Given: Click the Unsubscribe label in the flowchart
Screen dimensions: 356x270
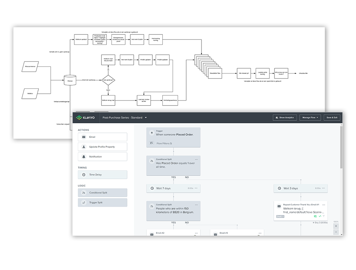Looking at the screenshot, I should click(x=303, y=74).
